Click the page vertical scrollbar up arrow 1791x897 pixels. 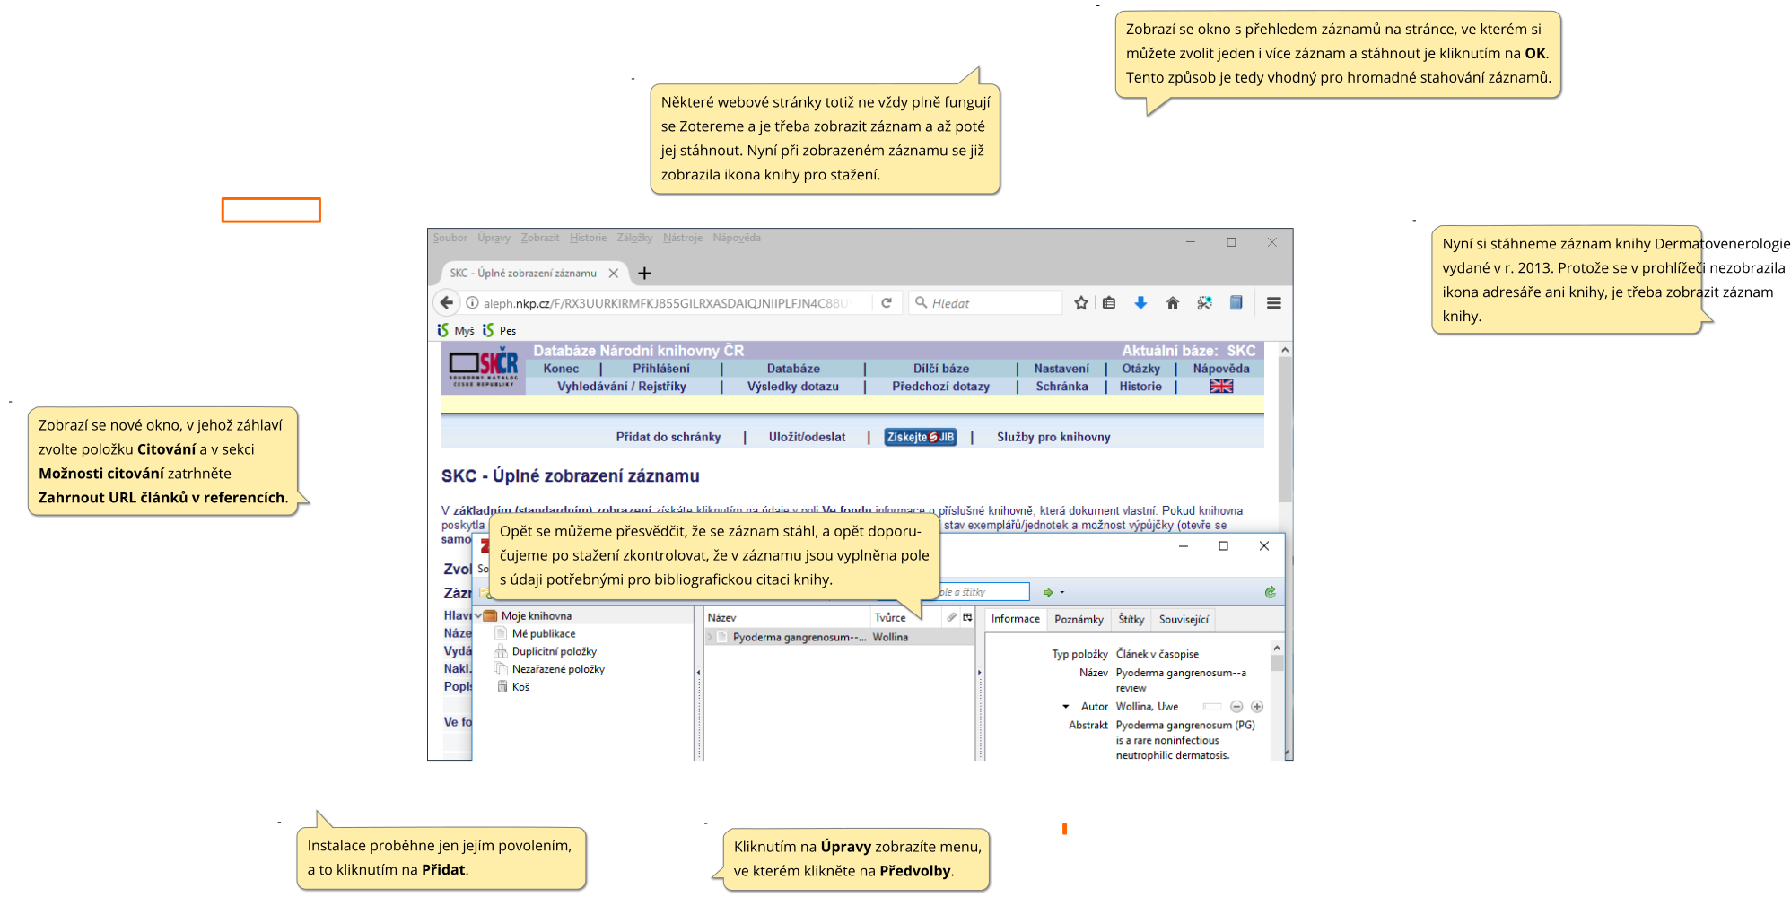pos(1285,350)
